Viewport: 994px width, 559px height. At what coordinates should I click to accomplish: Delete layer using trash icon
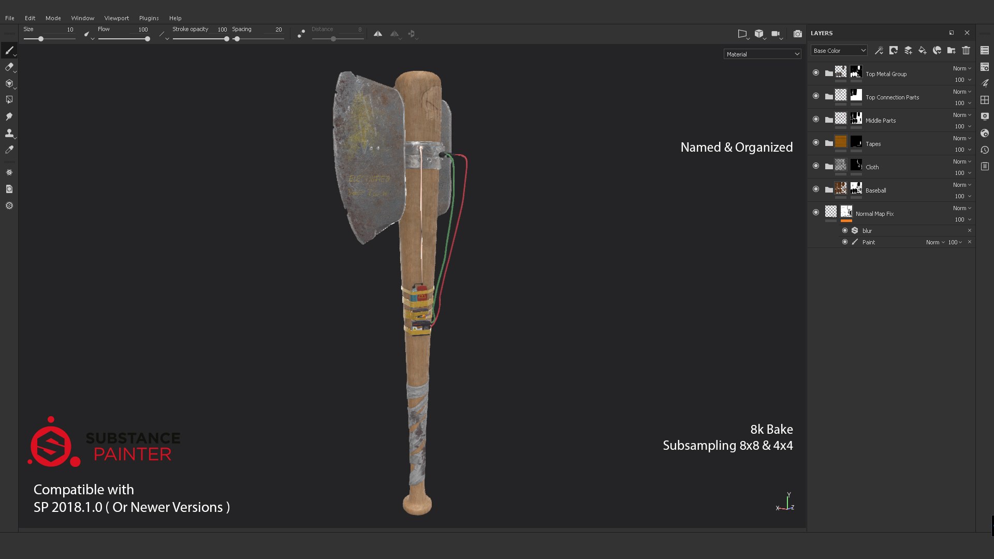click(x=966, y=50)
